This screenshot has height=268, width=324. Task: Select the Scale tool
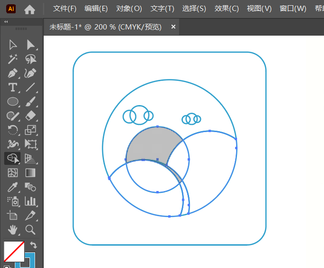(x=30, y=130)
